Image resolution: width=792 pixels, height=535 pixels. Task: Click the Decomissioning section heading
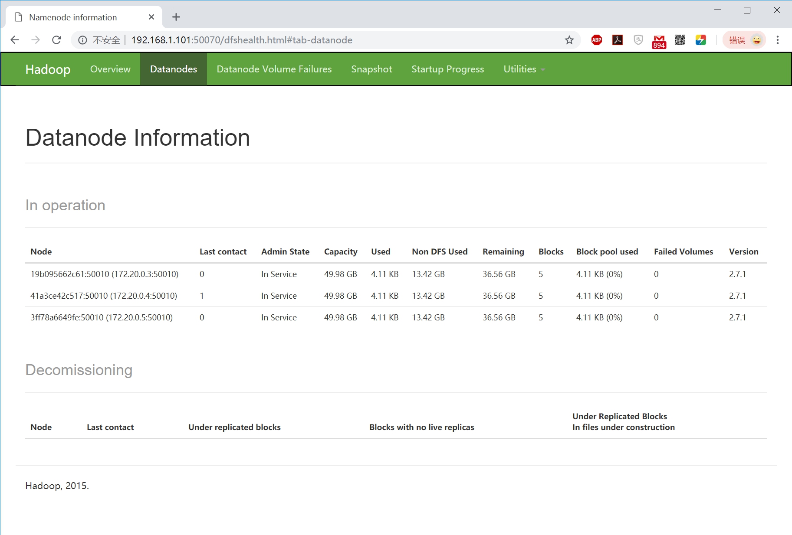79,370
